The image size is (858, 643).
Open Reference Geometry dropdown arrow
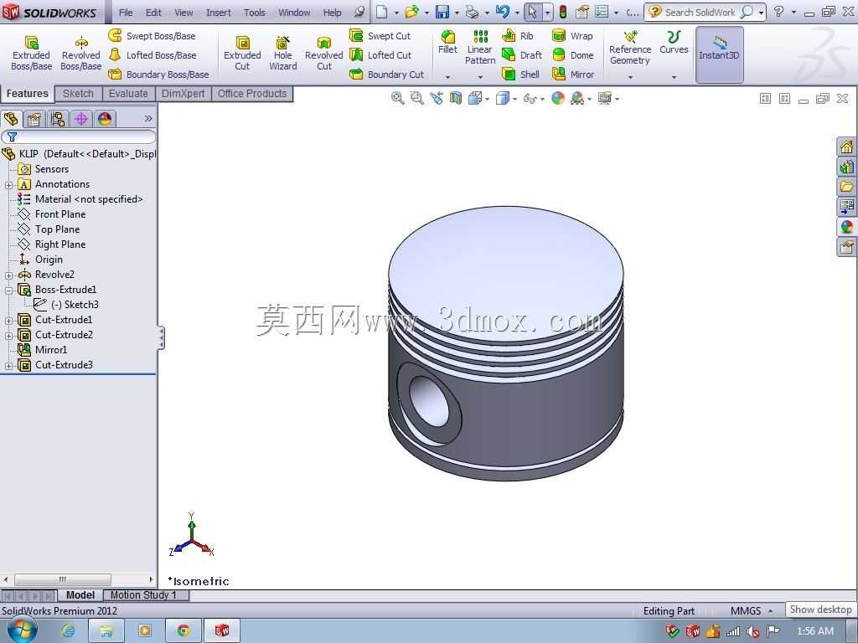pyautogui.click(x=630, y=77)
